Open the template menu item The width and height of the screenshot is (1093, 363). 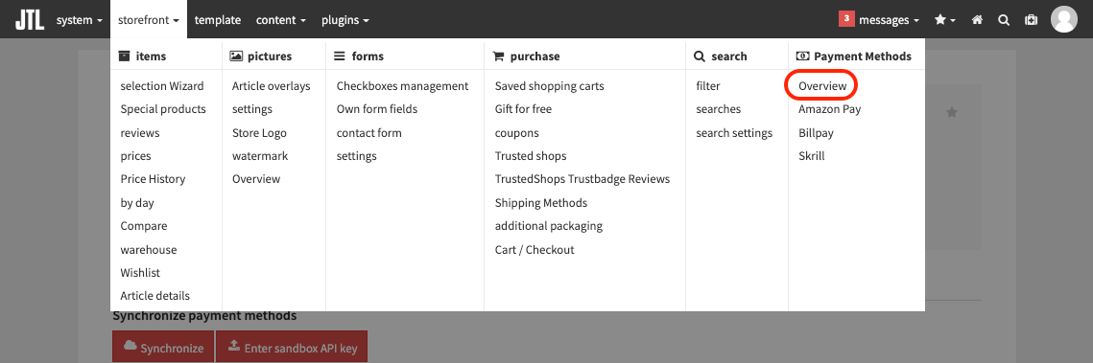(x=218, y=20)
